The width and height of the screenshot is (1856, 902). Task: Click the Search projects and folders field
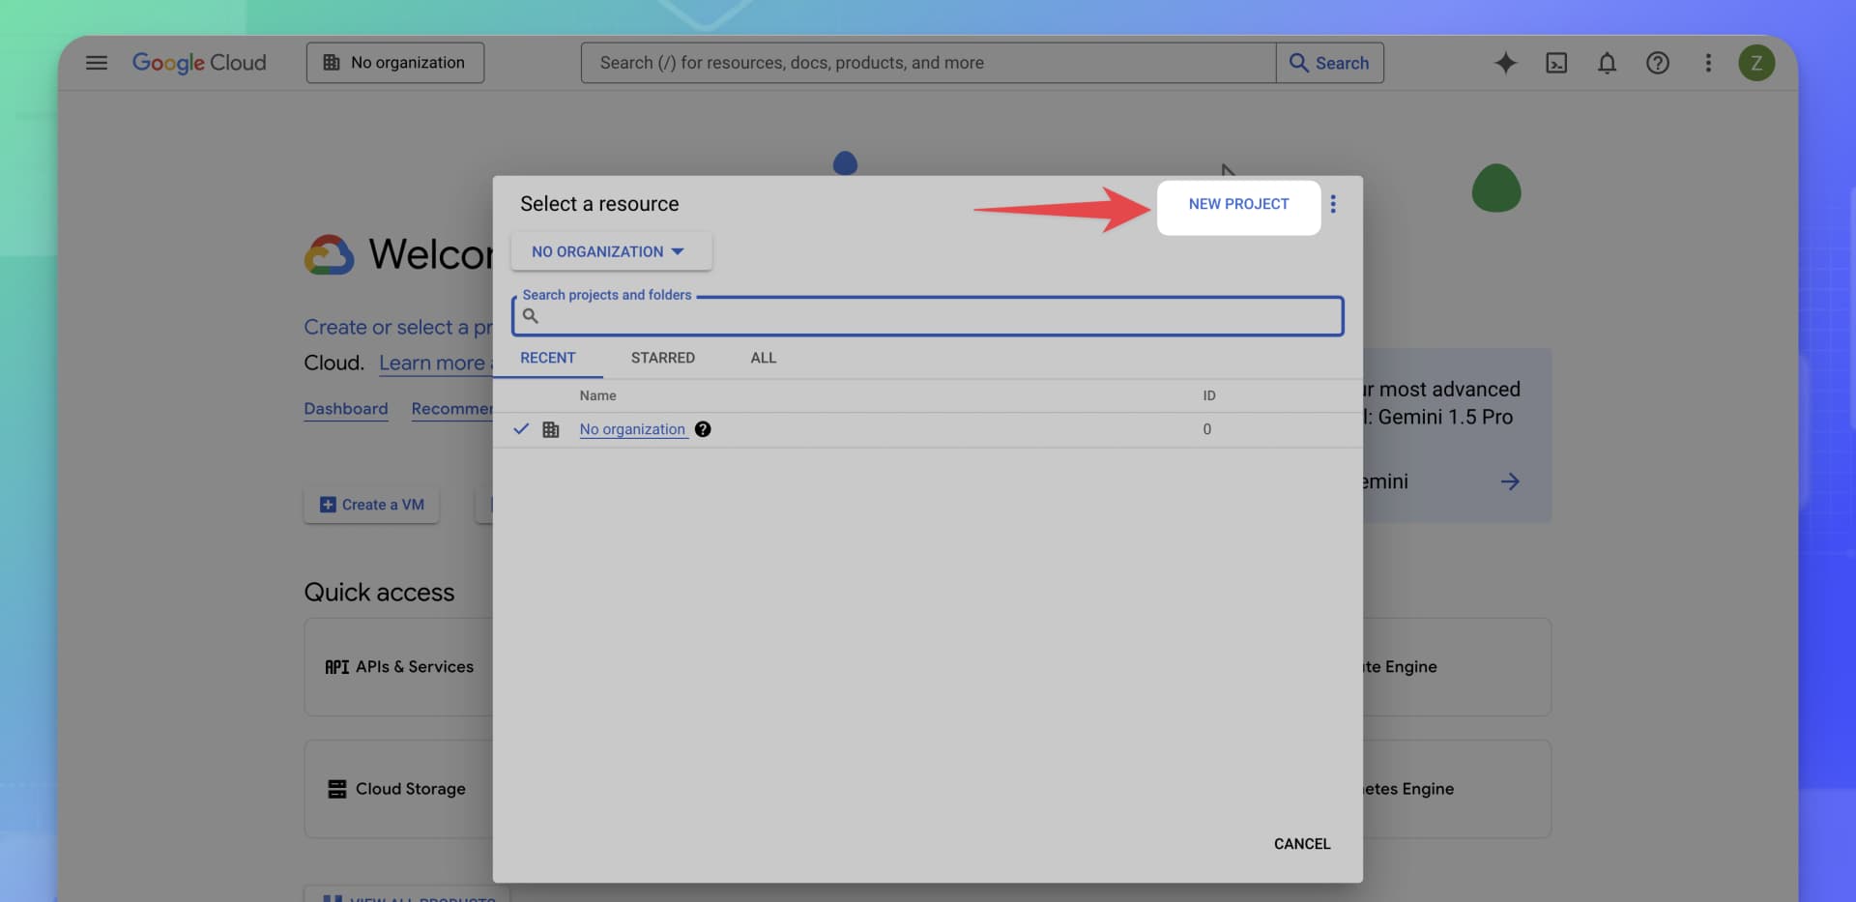[x=927, y=315]
